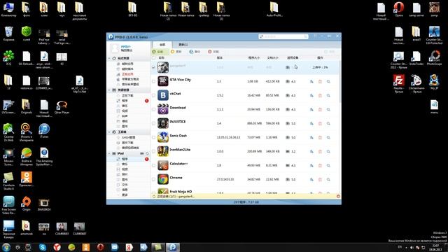Collapse the second sidebar section below the store links
The image size is (448, 252).
click(x=109, y=90)
